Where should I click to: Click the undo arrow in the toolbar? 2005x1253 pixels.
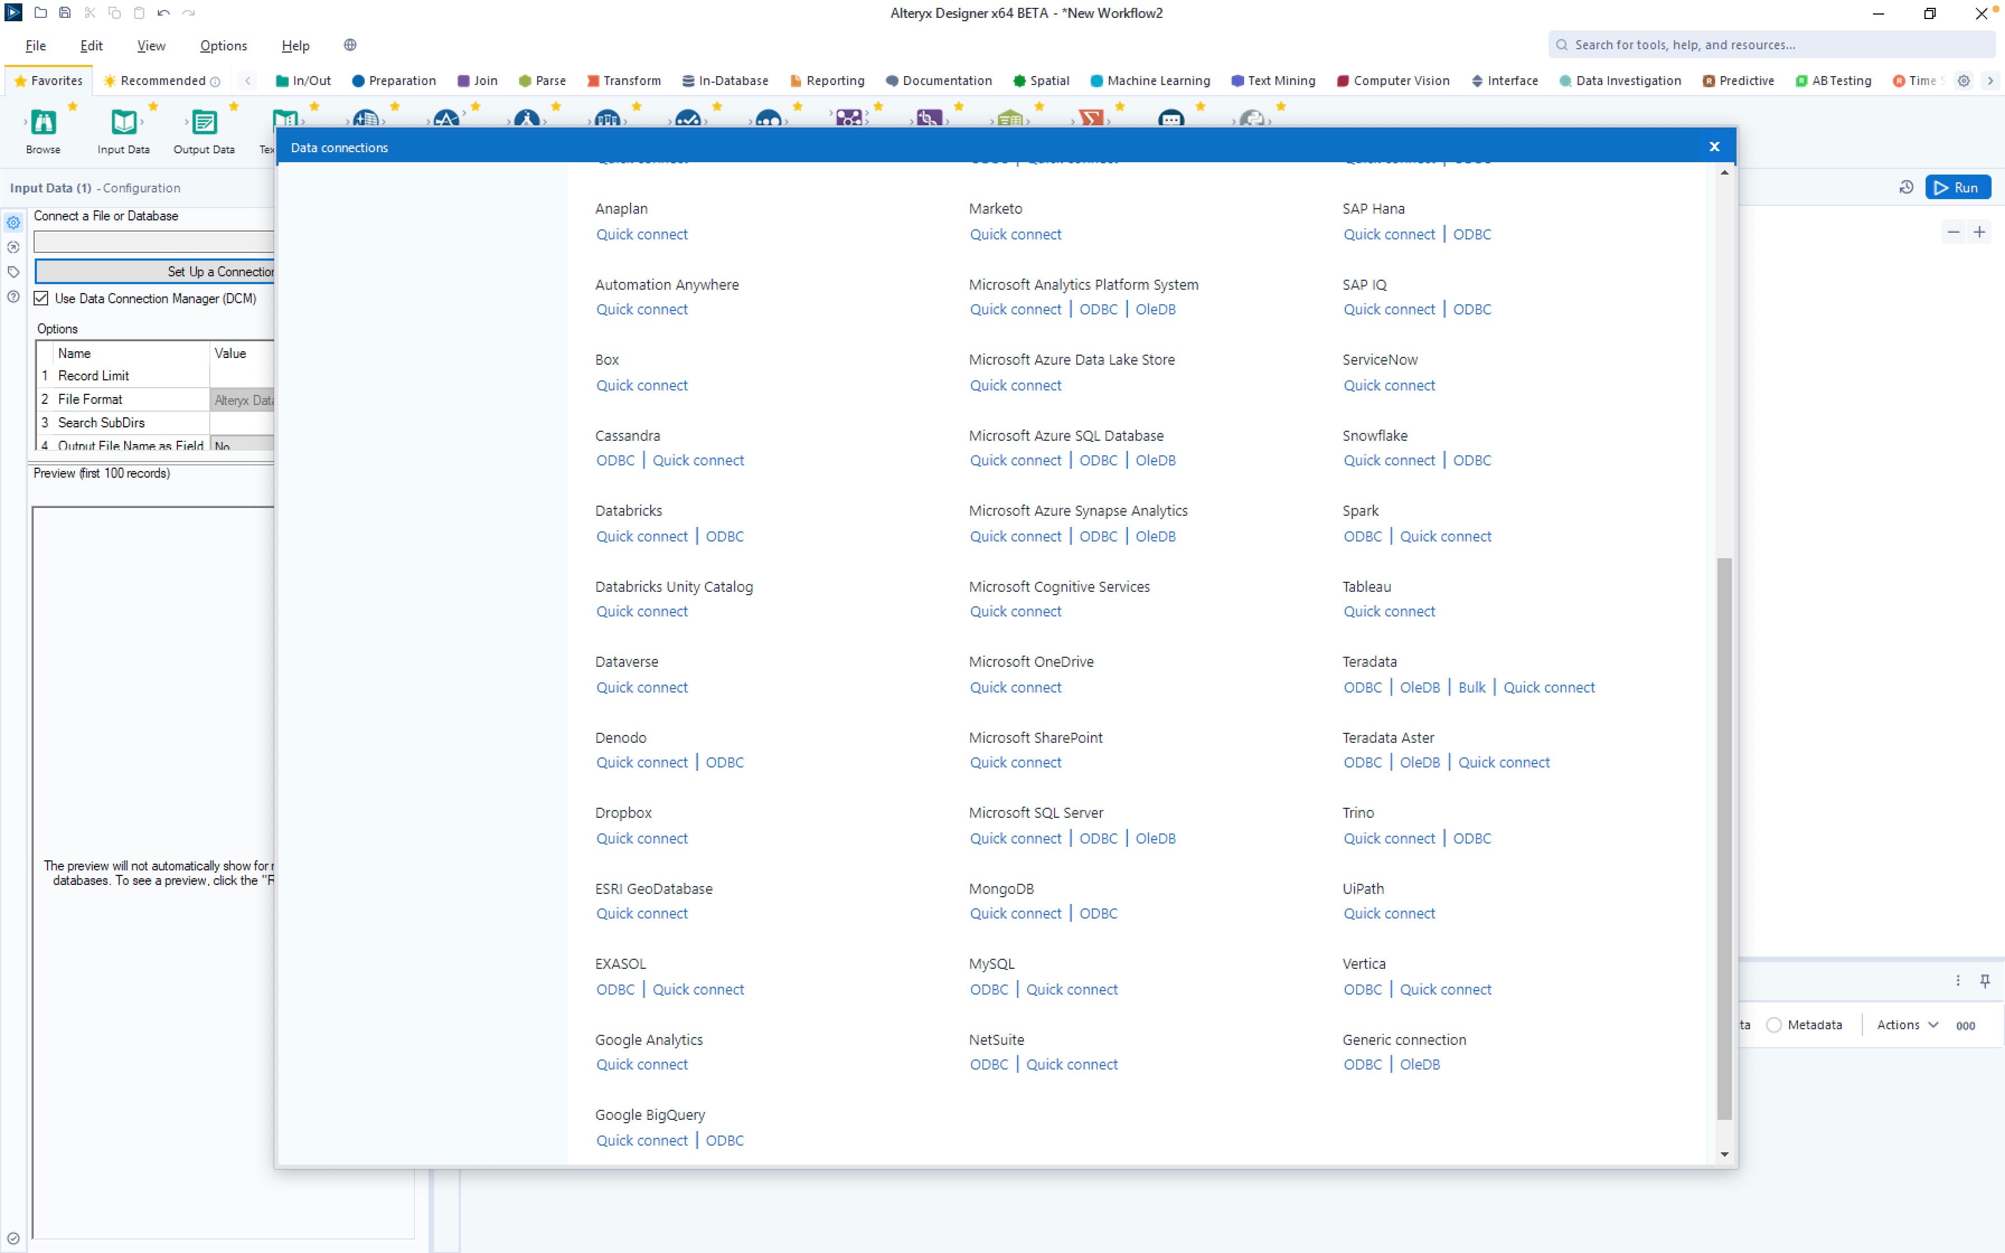pyautogui.click(x=163, y=12)
